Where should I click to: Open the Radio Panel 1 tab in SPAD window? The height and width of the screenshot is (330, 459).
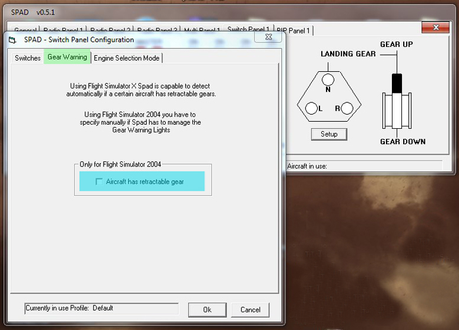click(x=63, y=30)
